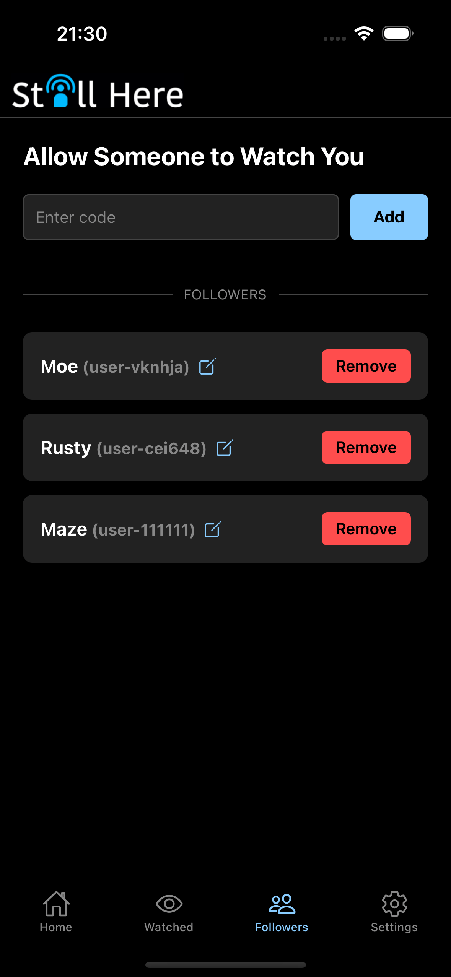
Task: Remove Rusty from your followers
Action: pyautogui.click(x=366, y=448)
